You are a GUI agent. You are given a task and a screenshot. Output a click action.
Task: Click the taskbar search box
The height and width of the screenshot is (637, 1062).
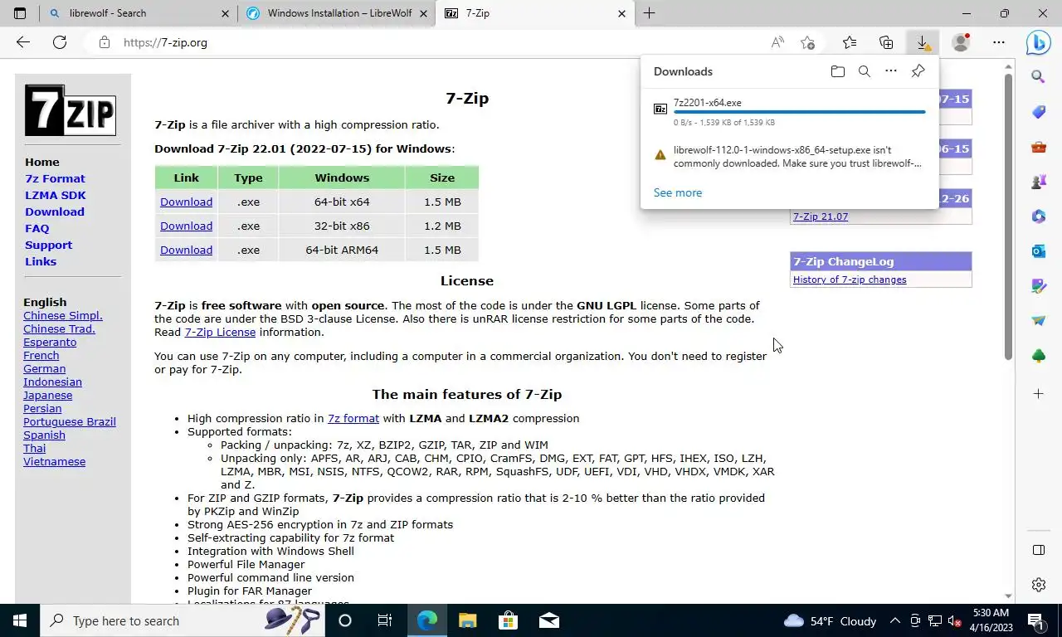[x=183, y=620]
